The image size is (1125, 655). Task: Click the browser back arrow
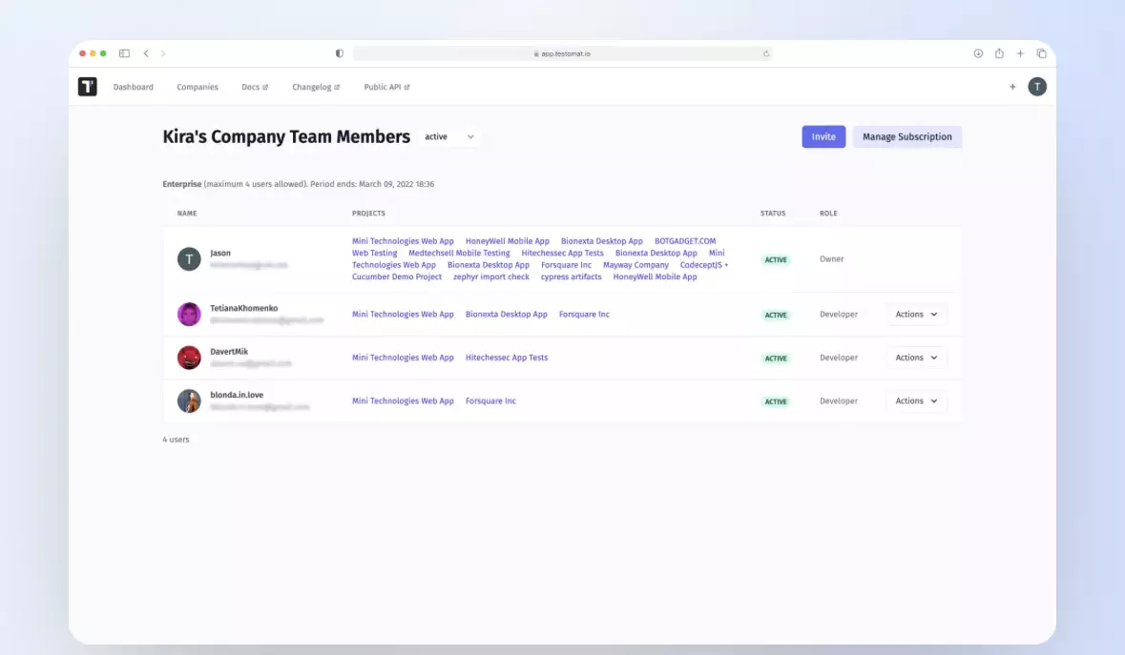coord(146,53)
